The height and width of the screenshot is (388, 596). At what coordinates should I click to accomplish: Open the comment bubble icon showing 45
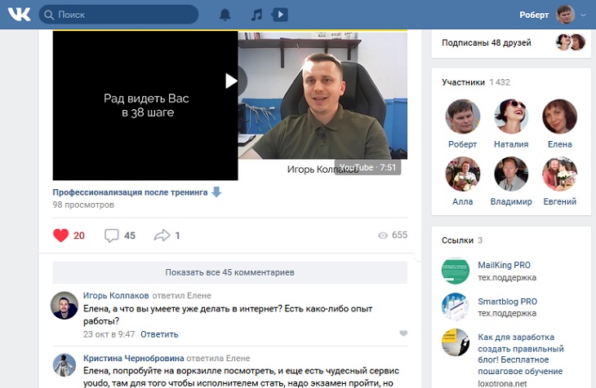click(x=111, y=236)
